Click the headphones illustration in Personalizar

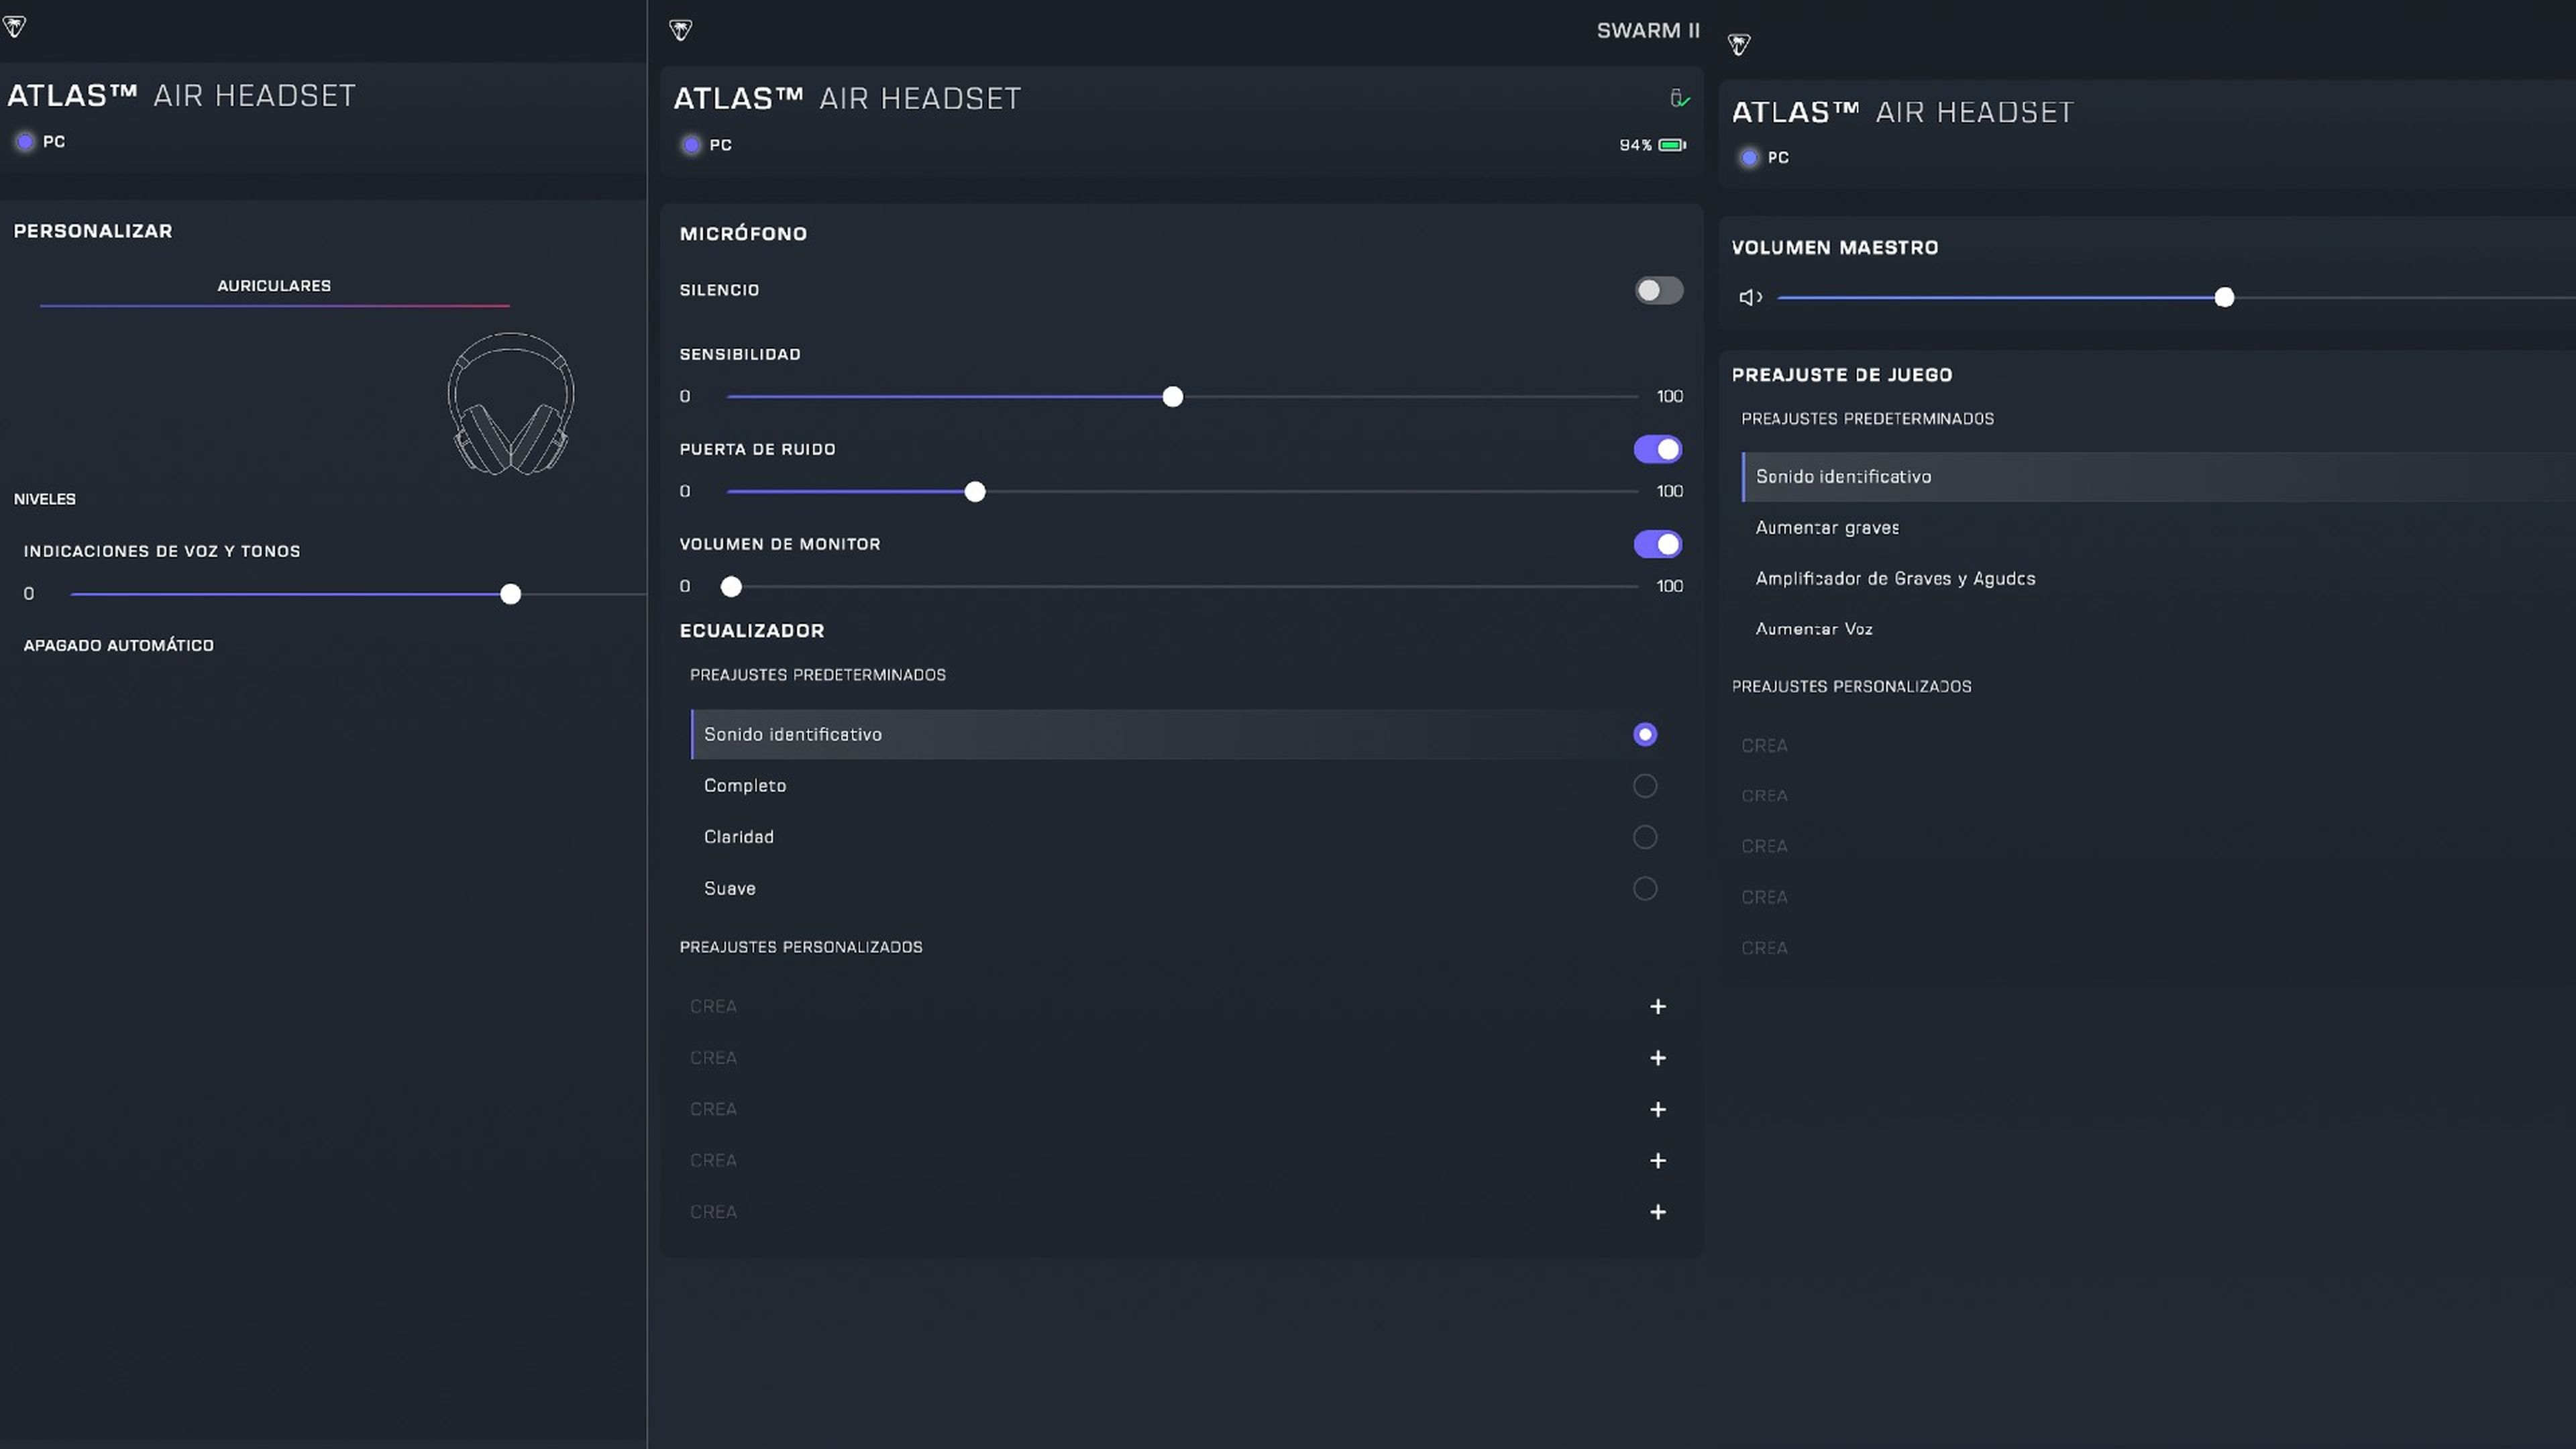[510, 404]
